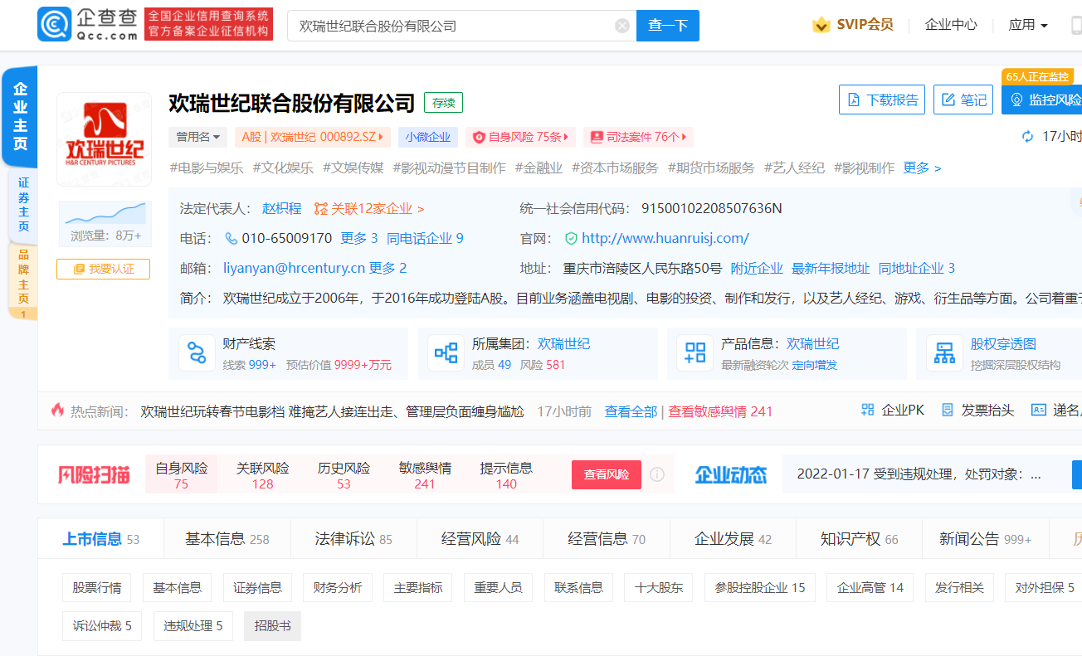Select the 上市信息 tab
The width and height of the screenshot is (1082, 656).
[x=100, y=539]
